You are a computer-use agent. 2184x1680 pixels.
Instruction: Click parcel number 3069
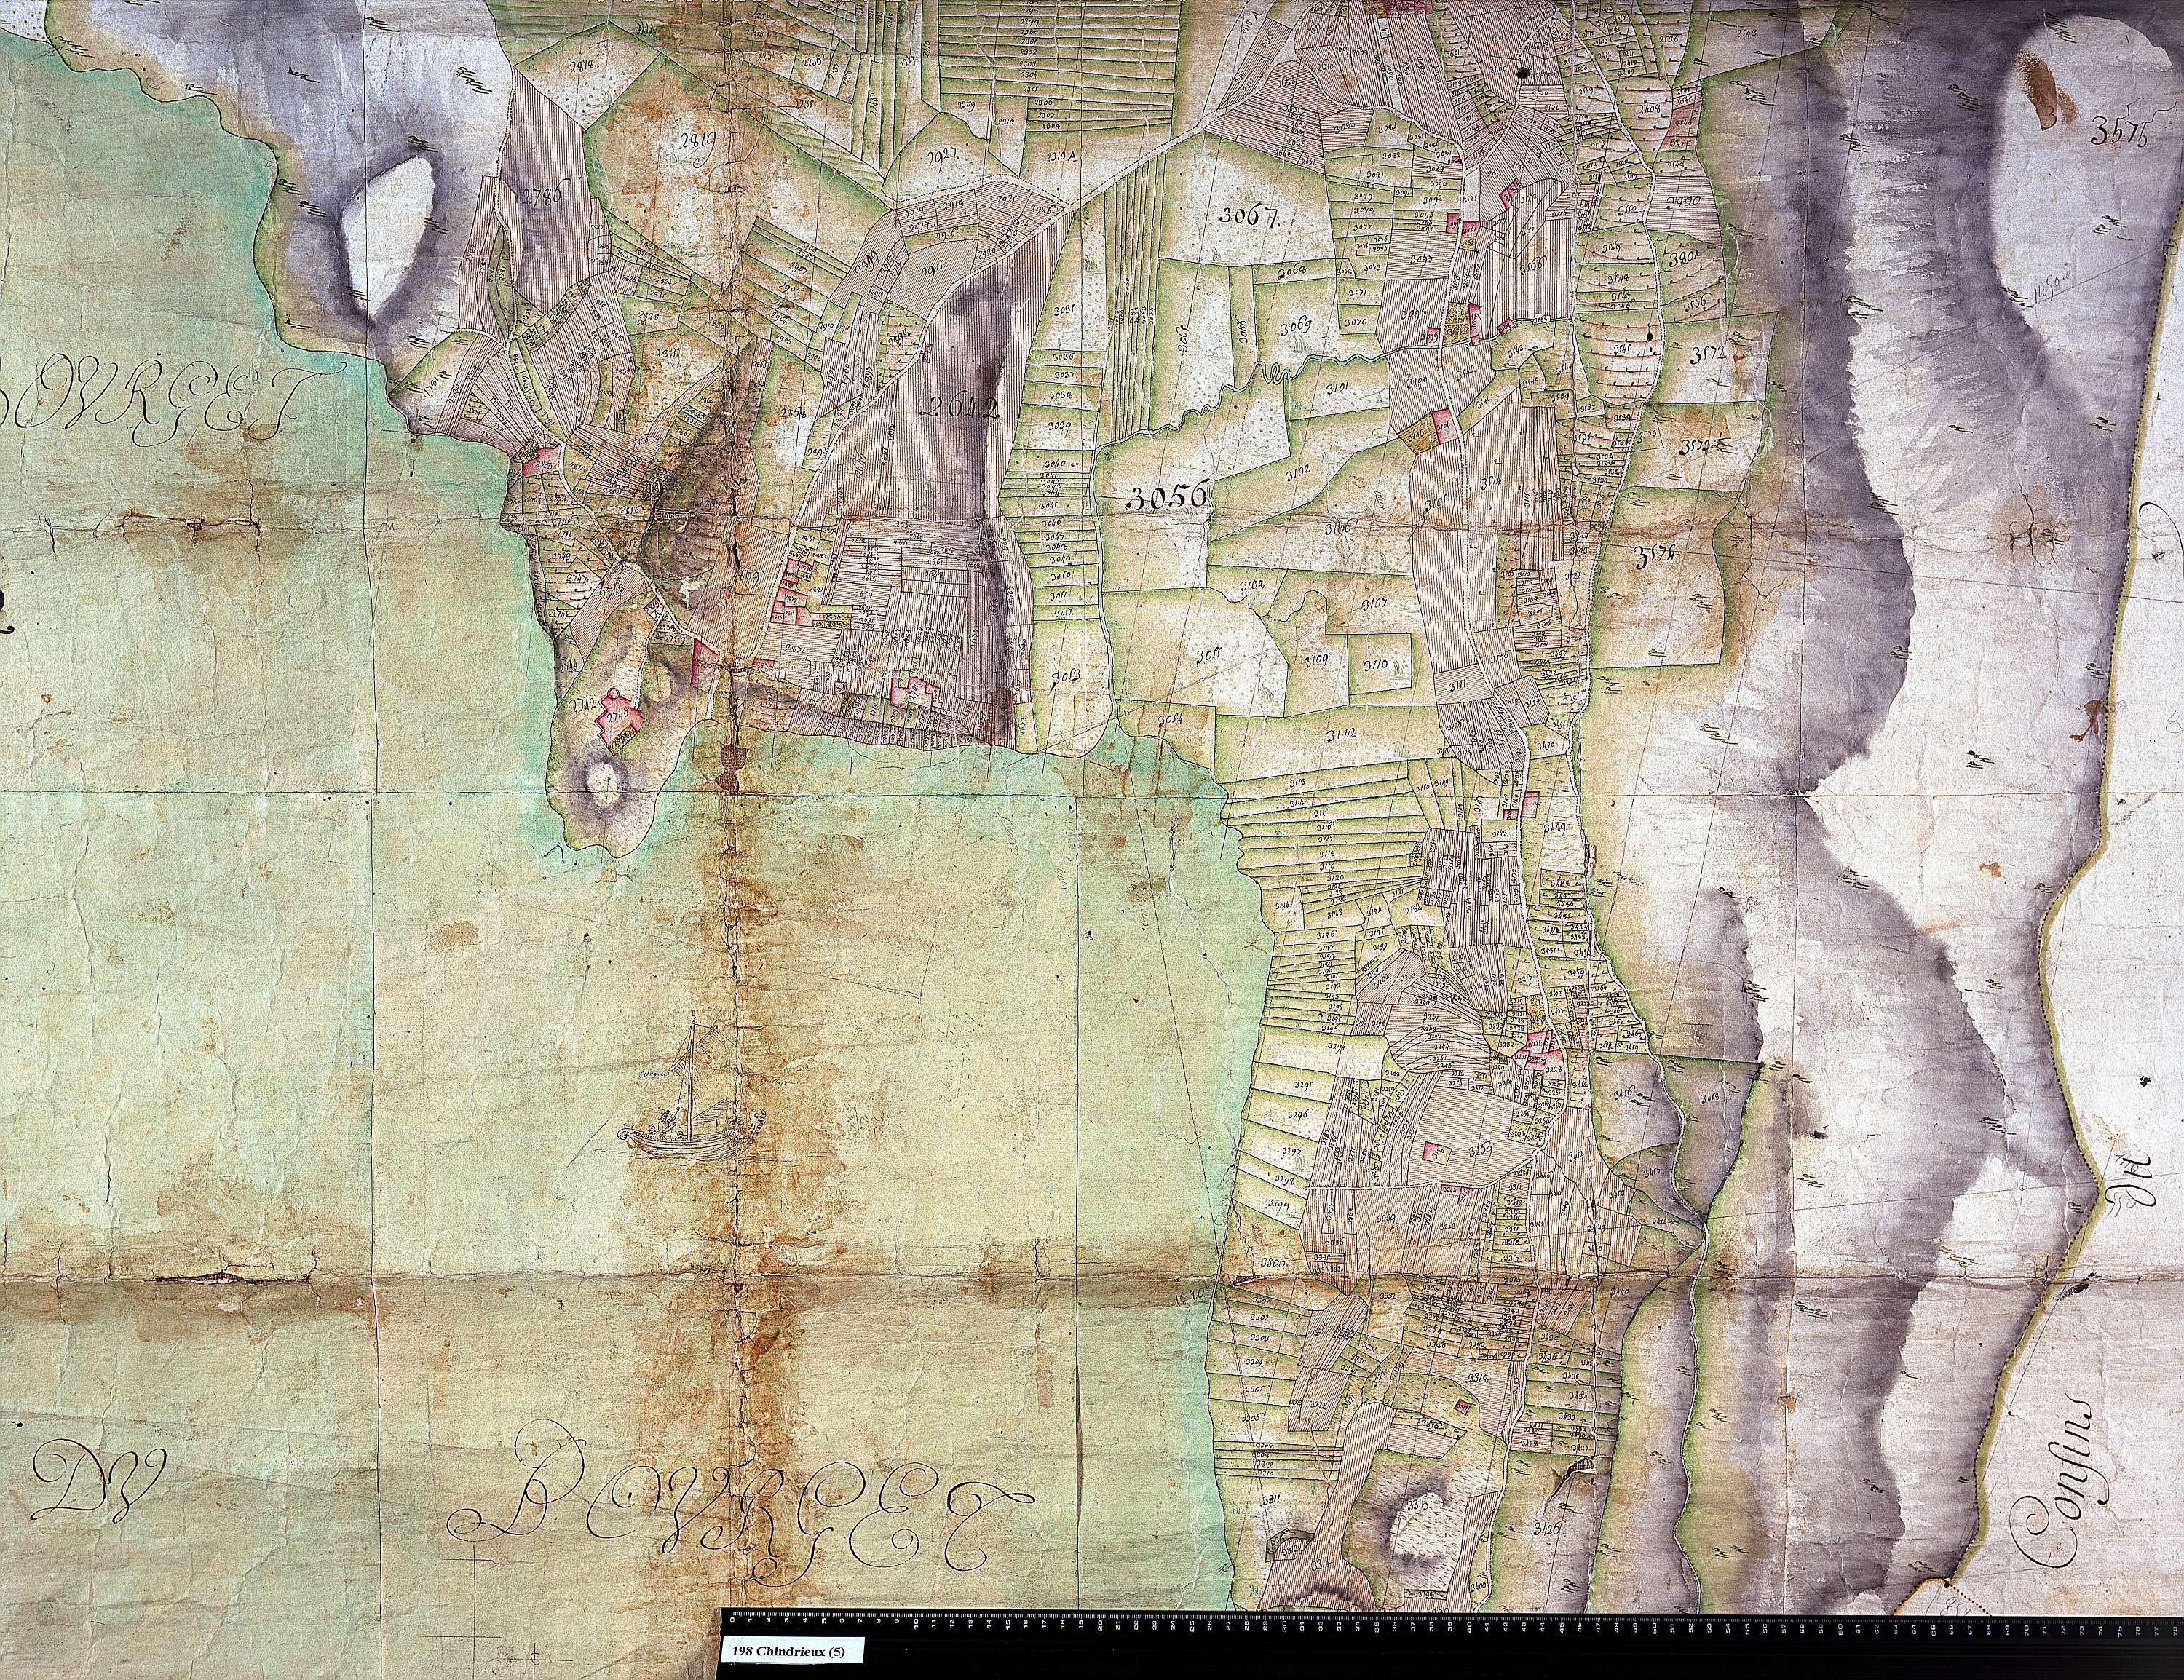click(1296, 325)
